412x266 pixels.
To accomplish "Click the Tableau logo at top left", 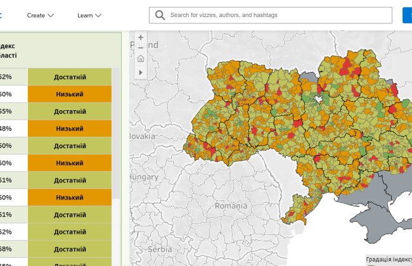I will pos(3,15).
